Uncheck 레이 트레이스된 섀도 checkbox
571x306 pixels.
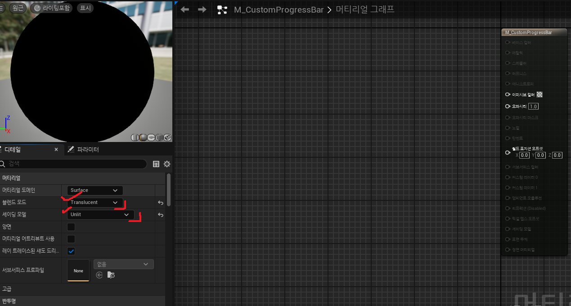click(x=71, y=251)
